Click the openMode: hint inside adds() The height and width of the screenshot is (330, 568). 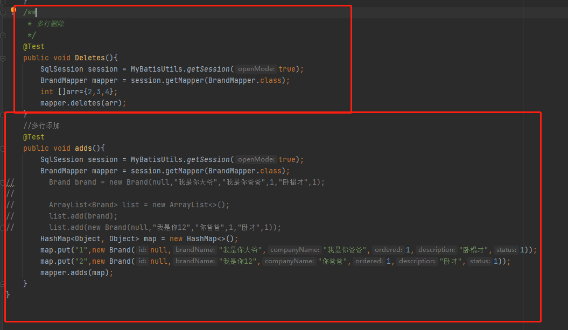pos(256,159)
